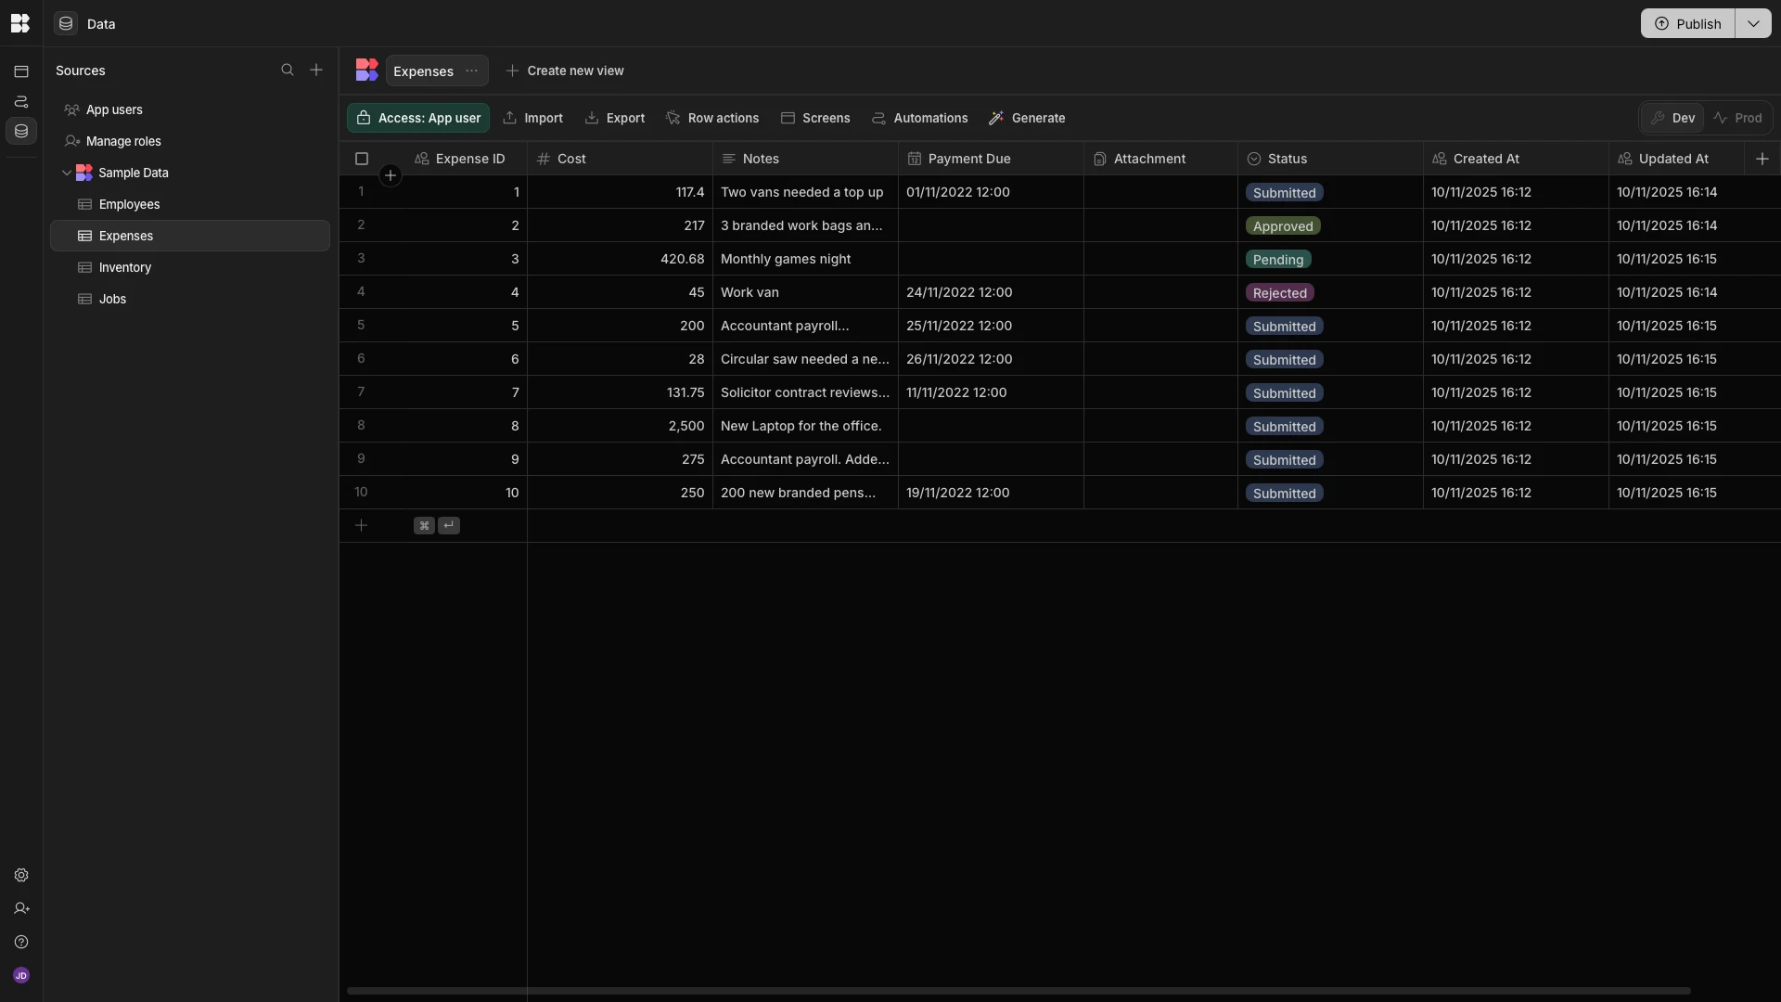
Task: Collapse the Sample Data tree
Action: (67, 173)
